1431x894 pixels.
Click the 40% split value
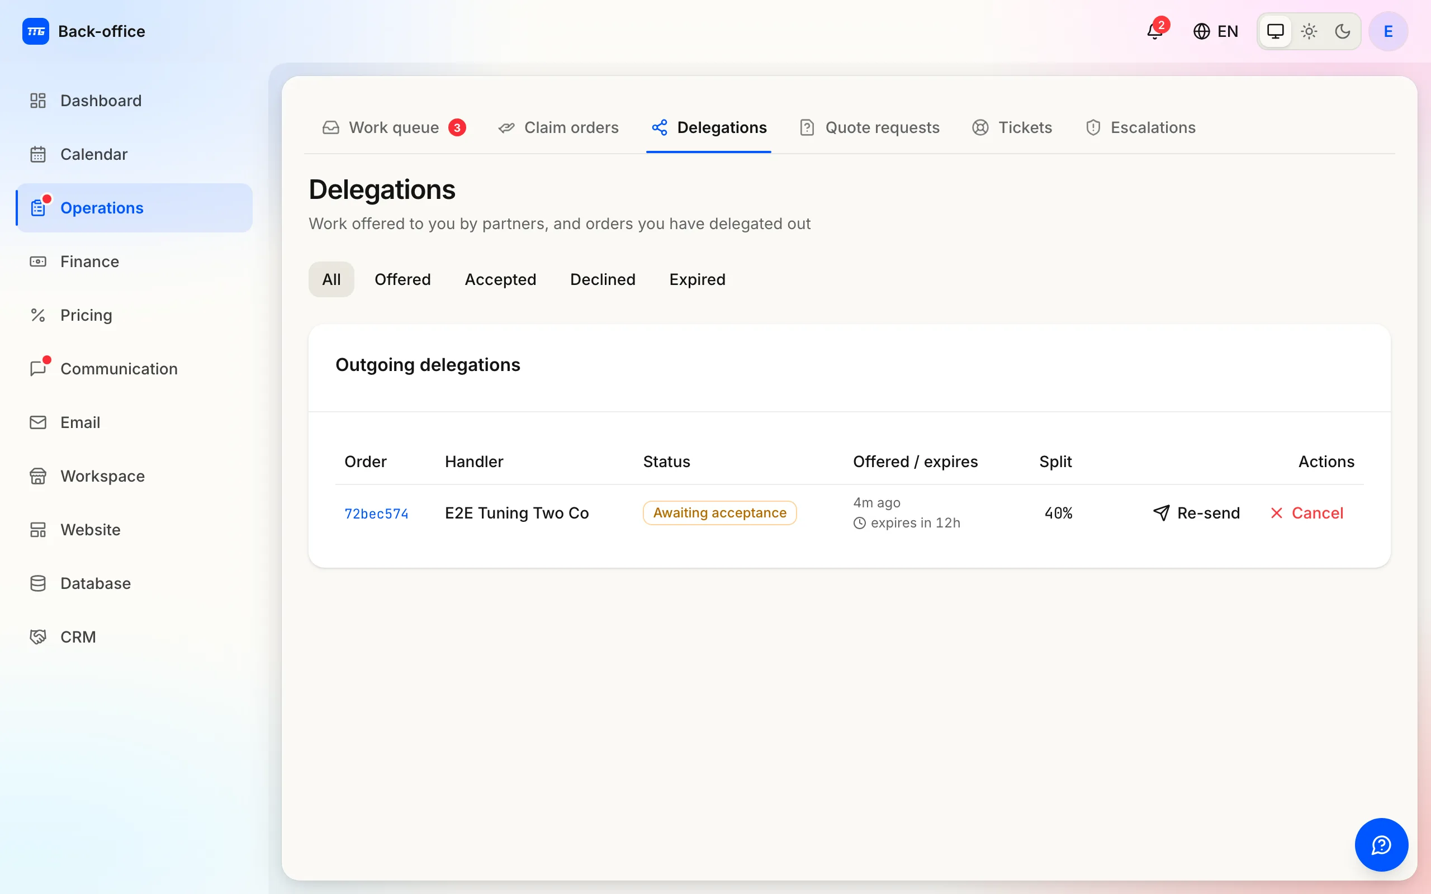[x=1058, y=513]
